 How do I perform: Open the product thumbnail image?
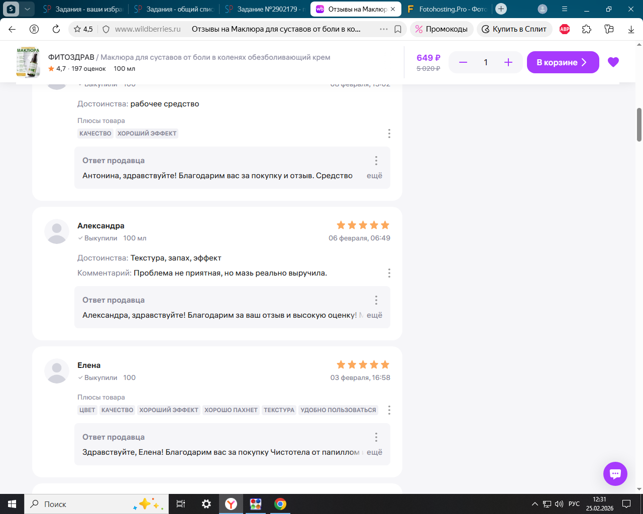tap(28, 62)
